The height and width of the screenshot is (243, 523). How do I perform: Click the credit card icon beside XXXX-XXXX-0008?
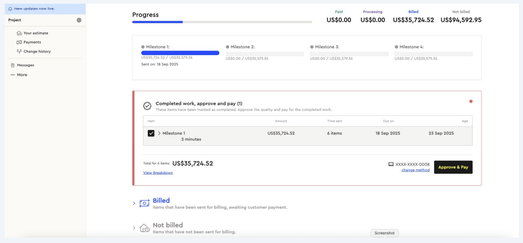[391, 164]
